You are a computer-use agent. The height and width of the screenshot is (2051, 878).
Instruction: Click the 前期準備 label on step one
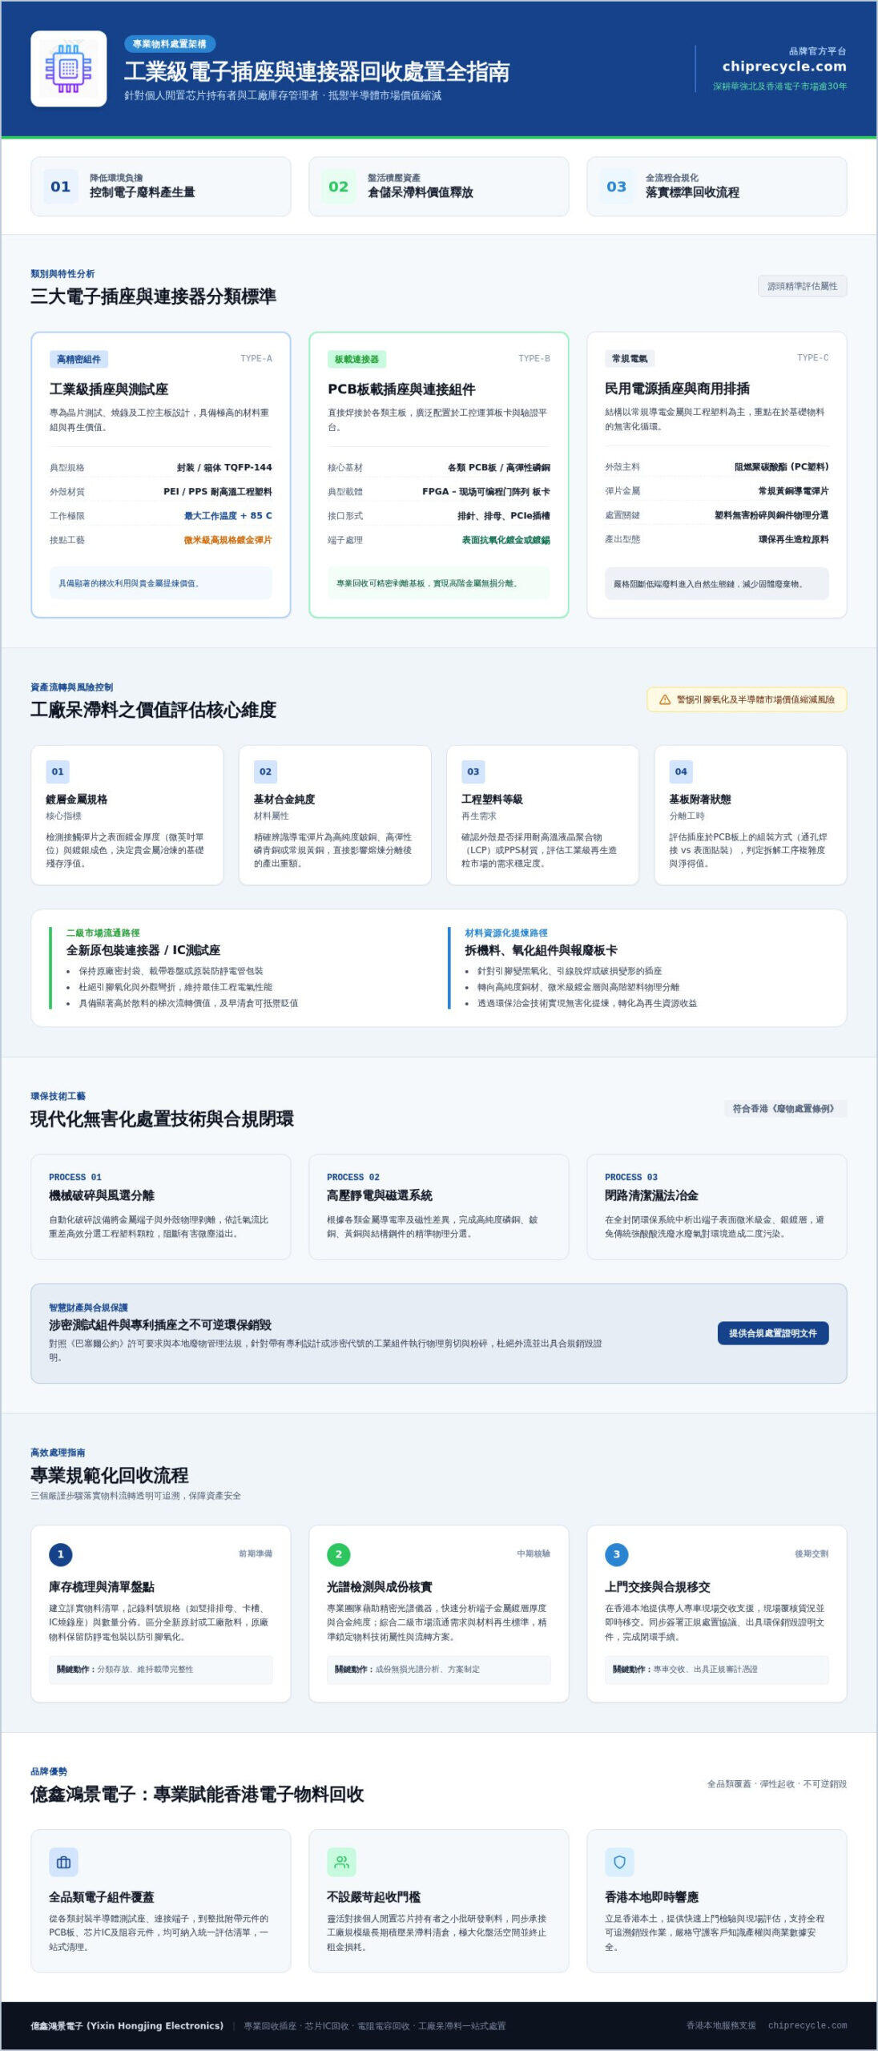pyautogui.click(x=256, y=1554)
